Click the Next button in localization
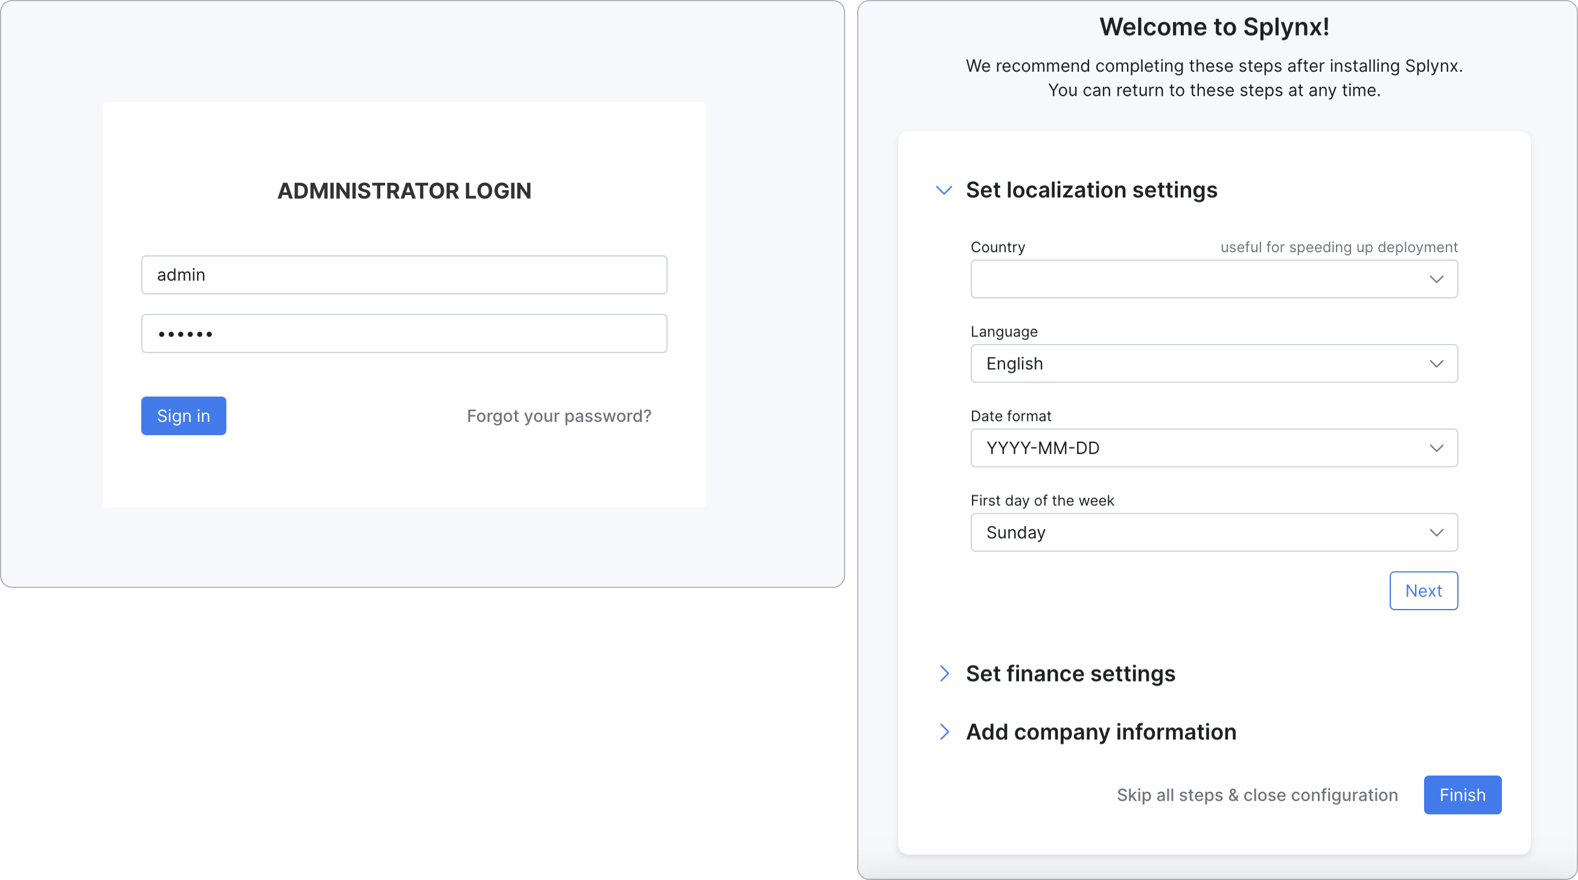The width and height of the screenshot is (1578, 880). [1423, 591]
